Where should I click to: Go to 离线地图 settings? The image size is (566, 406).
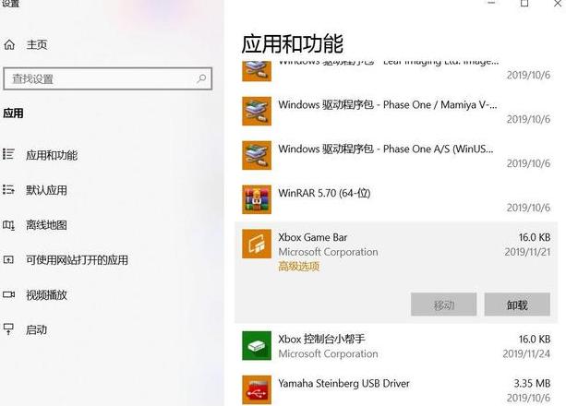pyautogui.click(x=46, y=225)
